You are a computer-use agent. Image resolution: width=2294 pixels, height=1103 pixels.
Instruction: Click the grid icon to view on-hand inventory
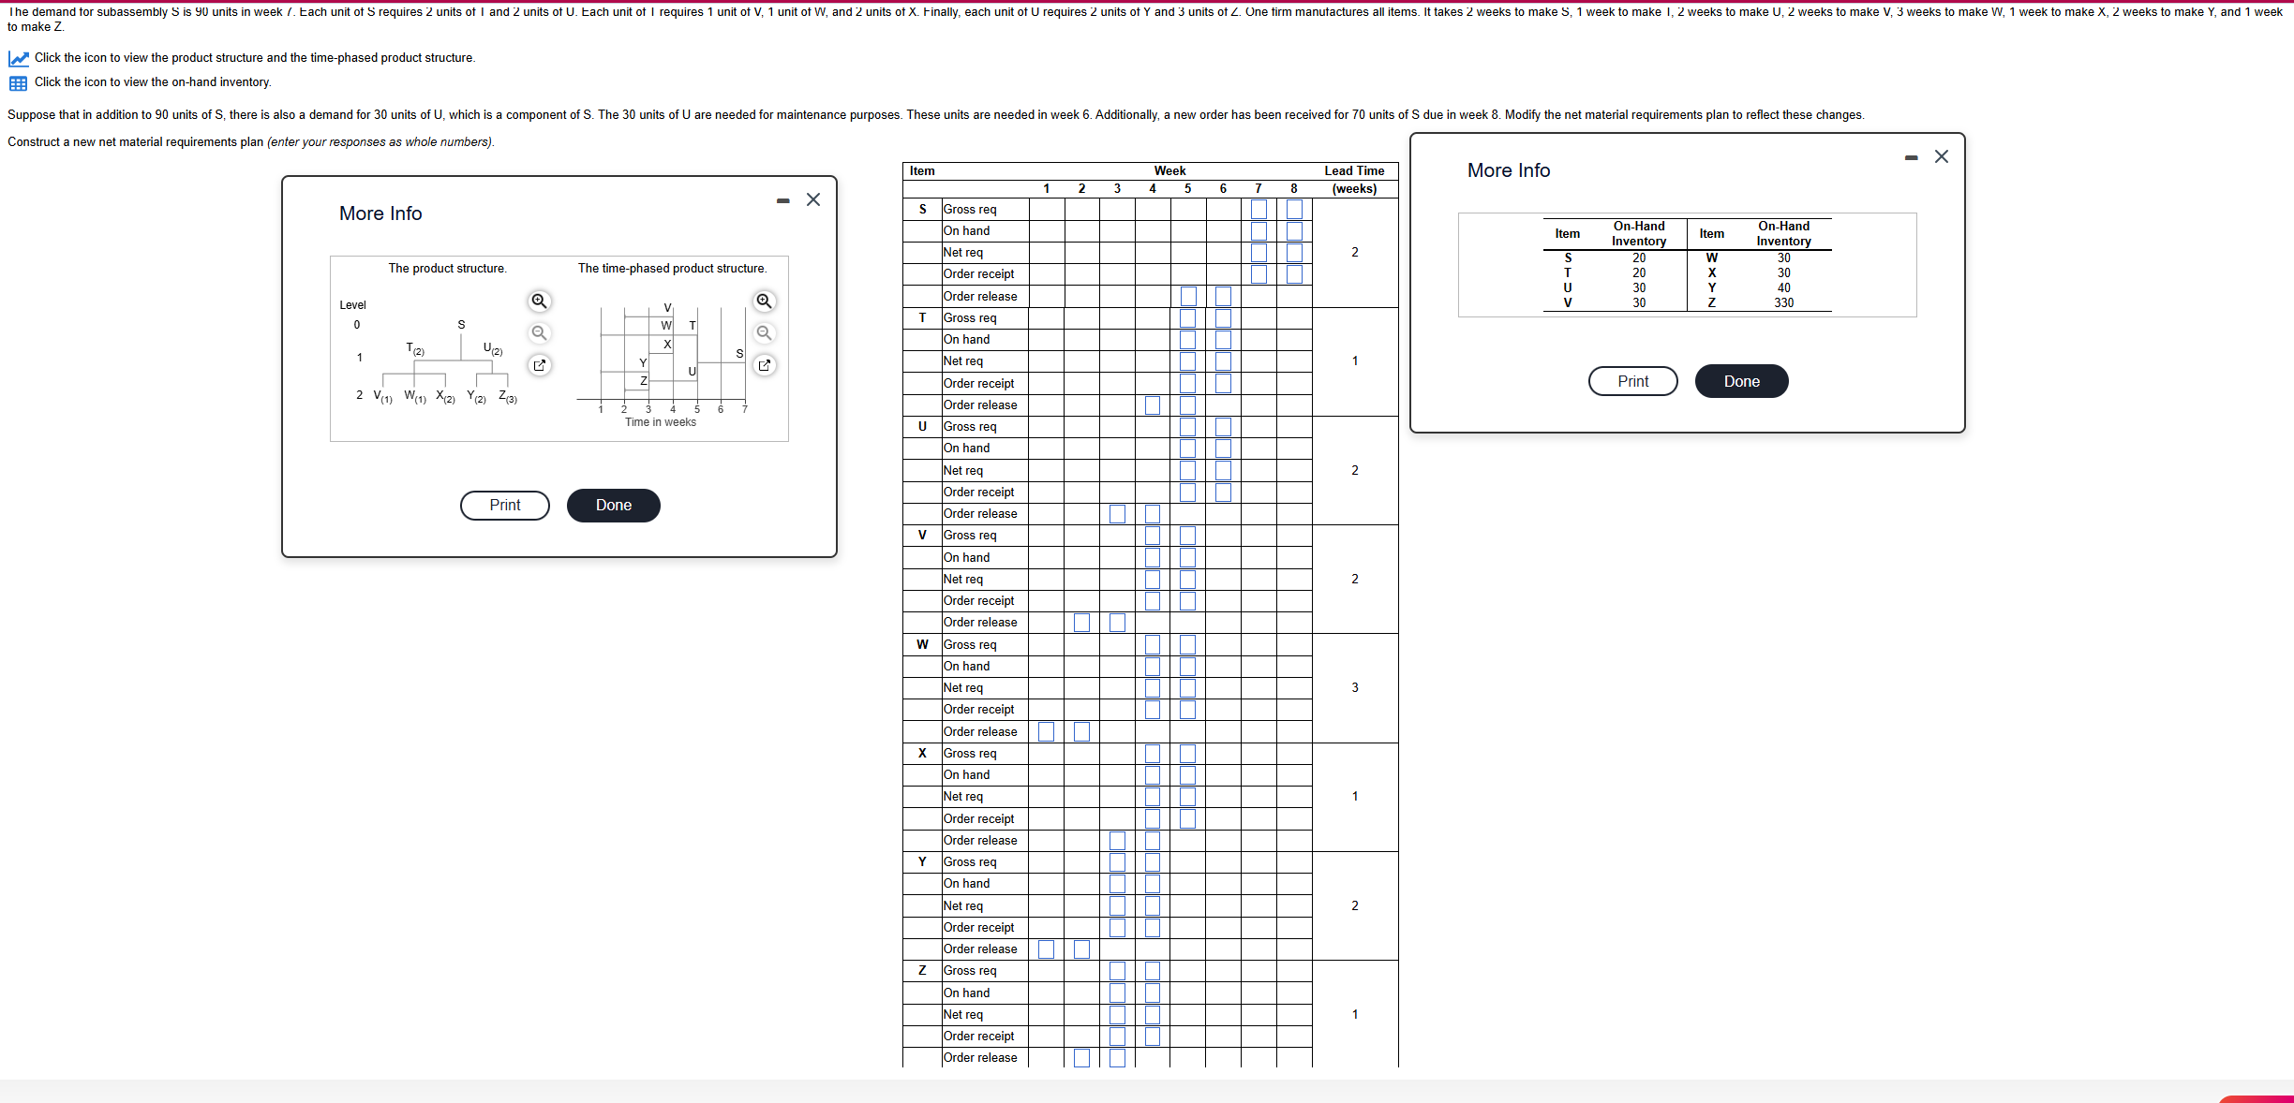(x=18, y=82)
